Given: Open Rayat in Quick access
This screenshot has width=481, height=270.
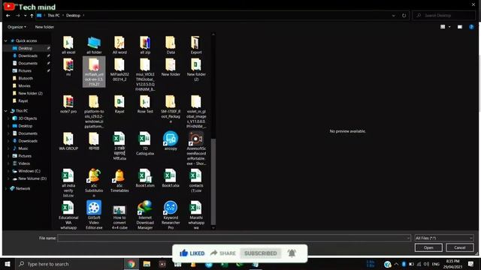Looking at the screenshot, I should [23, 100].
